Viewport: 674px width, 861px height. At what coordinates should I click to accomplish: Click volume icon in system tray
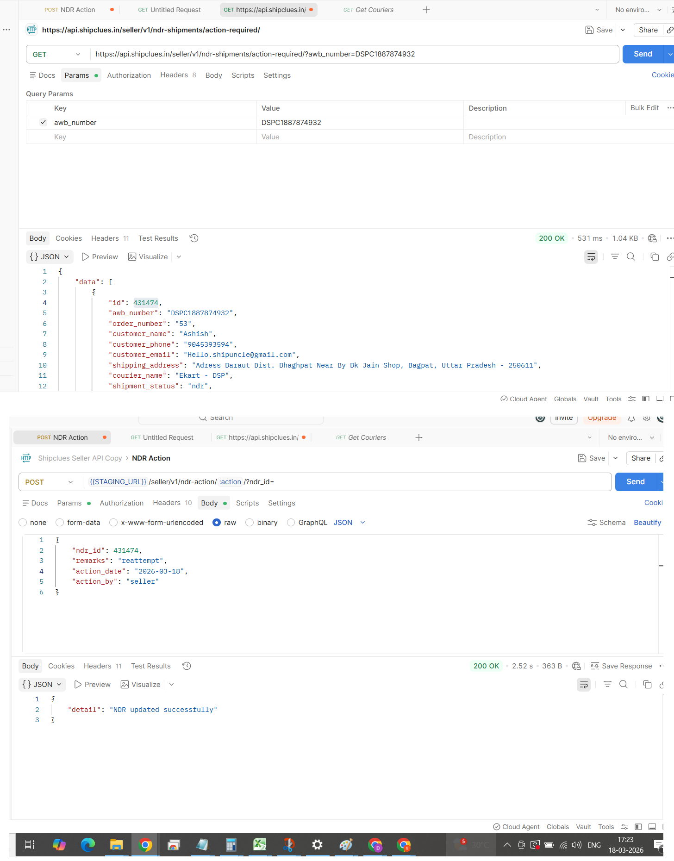click(x=576, y=845)
